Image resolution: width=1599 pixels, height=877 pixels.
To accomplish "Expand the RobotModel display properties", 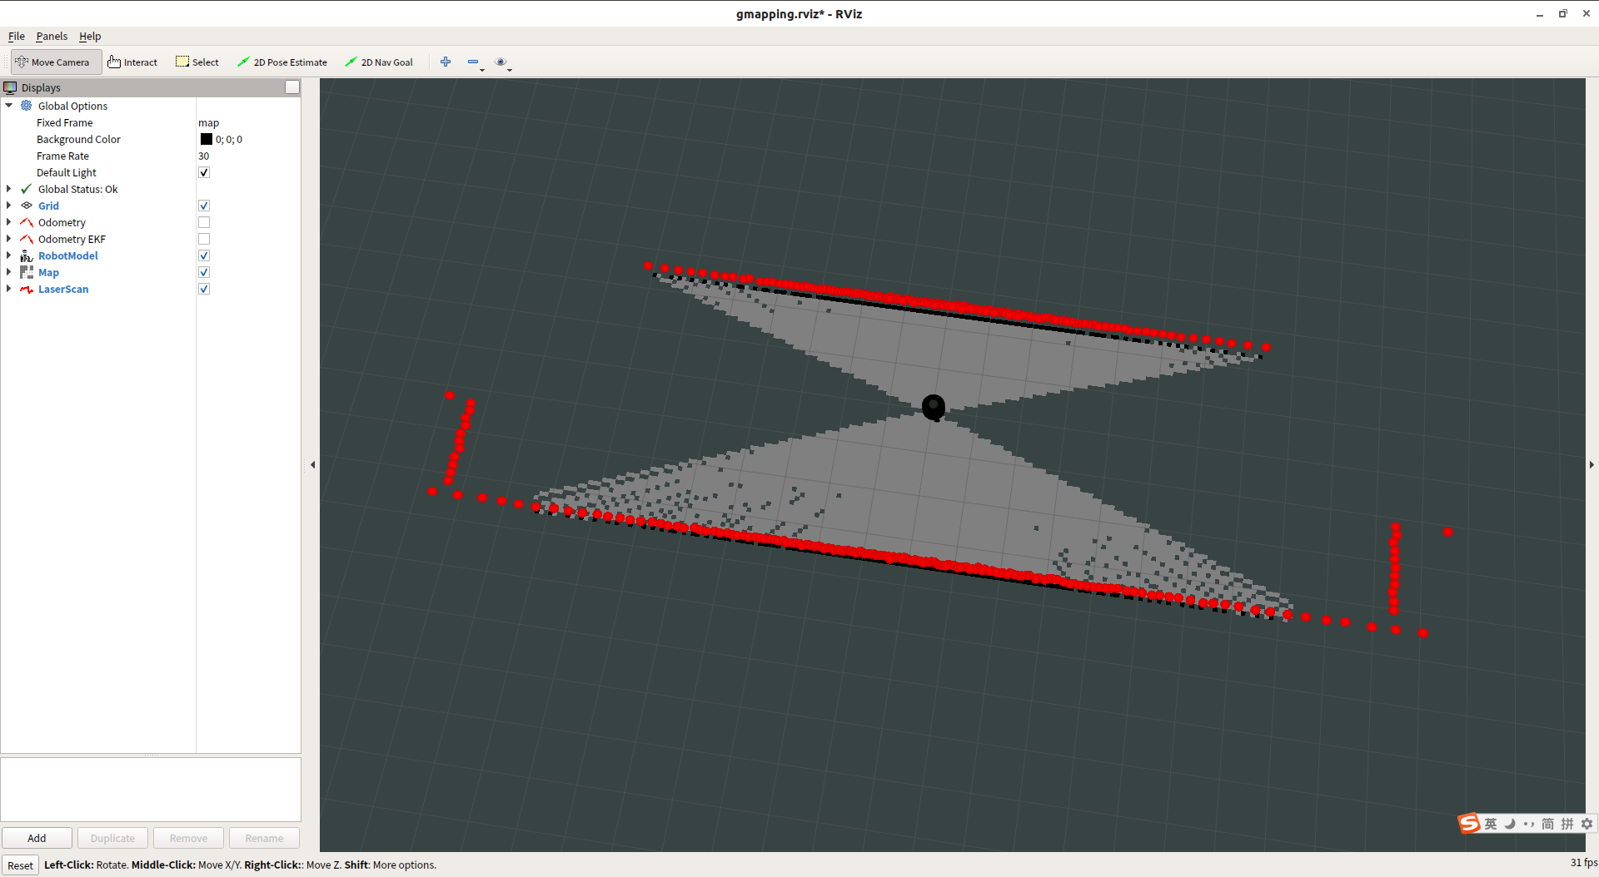I will click(x=9, y=255).
